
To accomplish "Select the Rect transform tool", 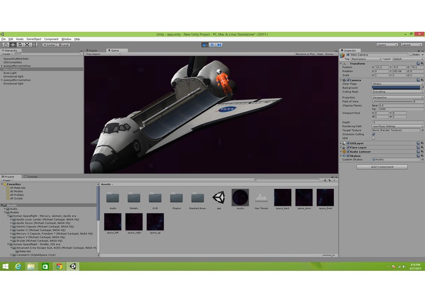I will [x=34, y=45].
